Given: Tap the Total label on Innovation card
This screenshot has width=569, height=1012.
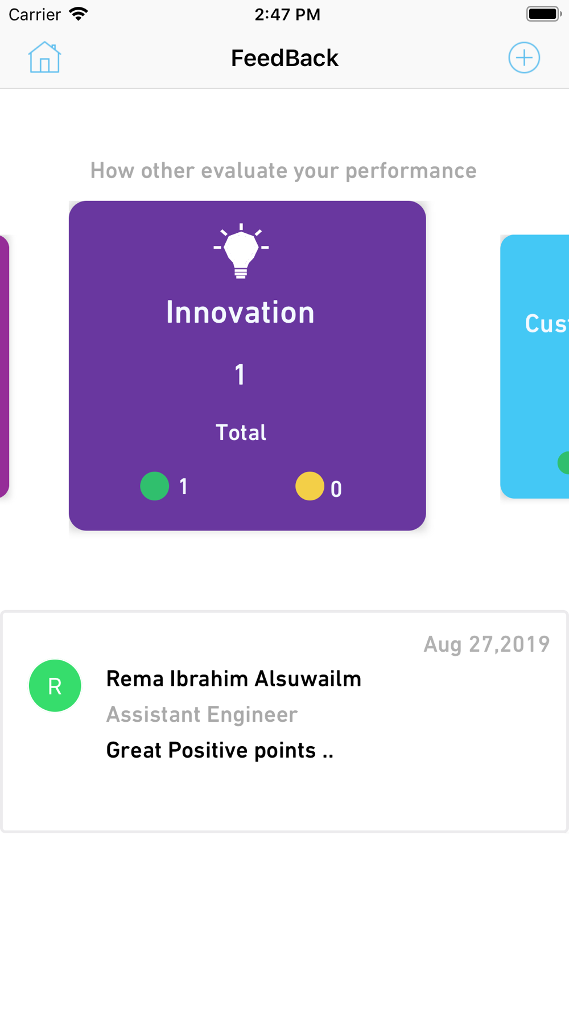Looking at the screenshot, I should (241, 433).
